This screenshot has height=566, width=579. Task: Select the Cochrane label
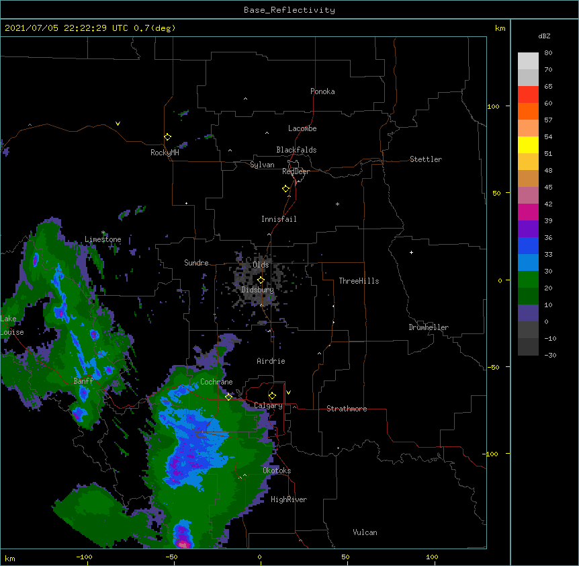point(216,382)
